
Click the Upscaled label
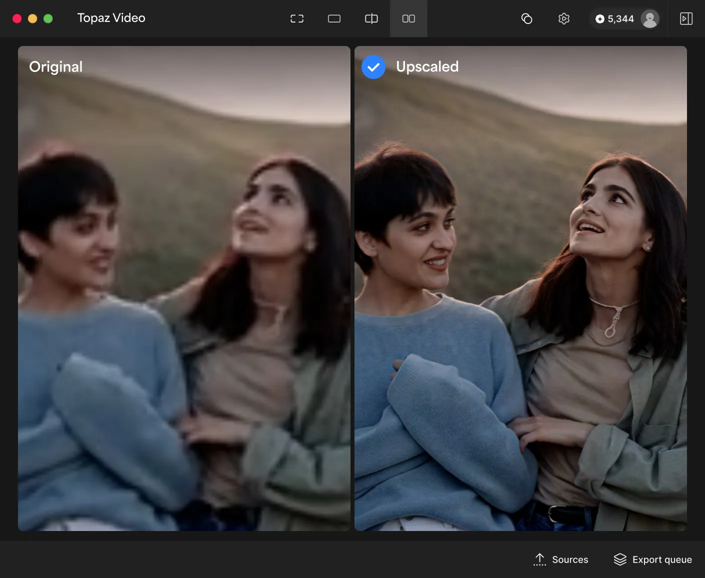[x=427, y=66]
